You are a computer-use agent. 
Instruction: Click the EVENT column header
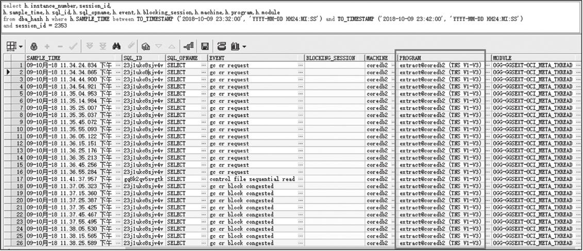[x=256, y=58]
